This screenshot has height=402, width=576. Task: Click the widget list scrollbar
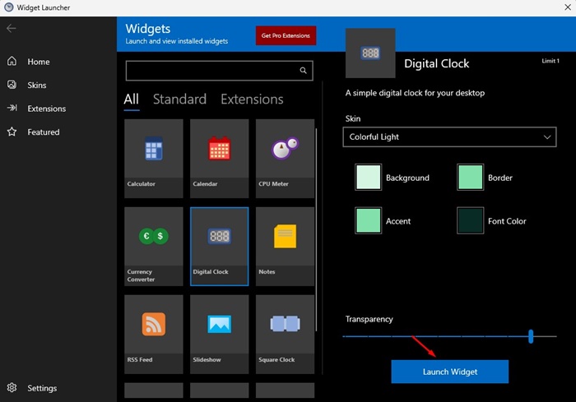tap(316, 229)
